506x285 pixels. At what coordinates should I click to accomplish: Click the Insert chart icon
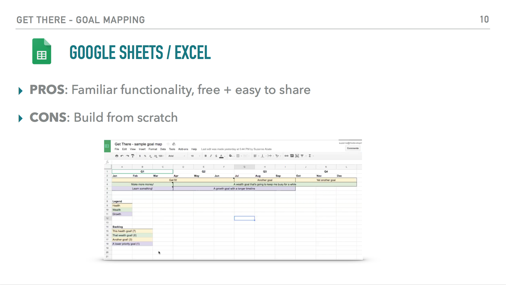point(297,156)
